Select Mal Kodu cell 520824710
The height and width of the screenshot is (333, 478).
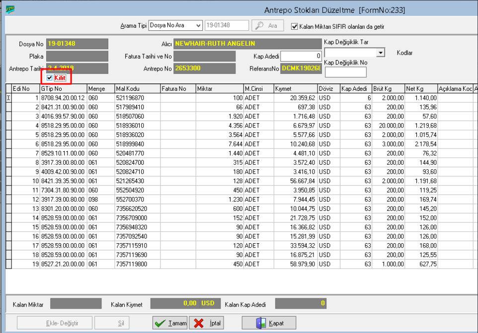[138, 172]
